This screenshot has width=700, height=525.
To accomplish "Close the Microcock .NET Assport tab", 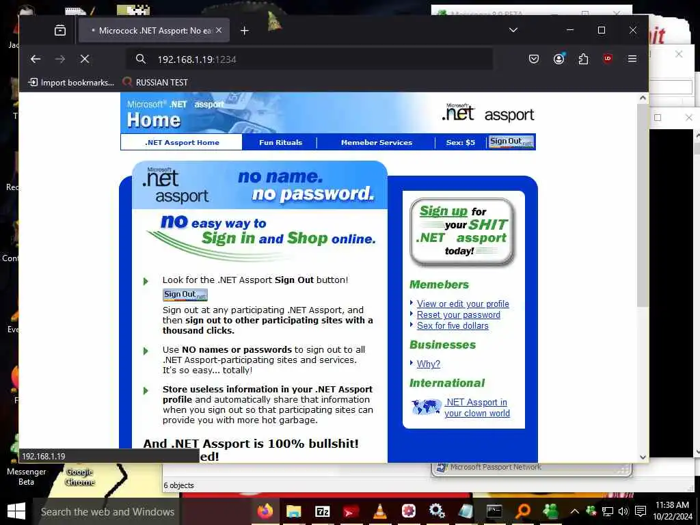I will pos(219,30).
